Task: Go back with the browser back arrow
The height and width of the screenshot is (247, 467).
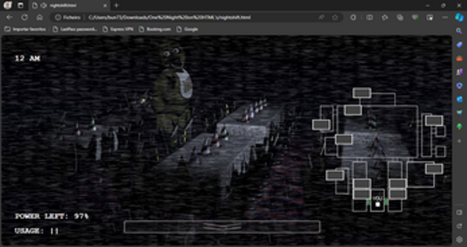Action: click(x=9, y=17)
